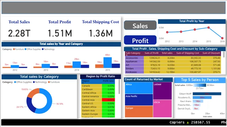The width and height of the screenshot is (227, 127).
Task: Sort by the Sum of Discount column header
Action: [211, 53]
